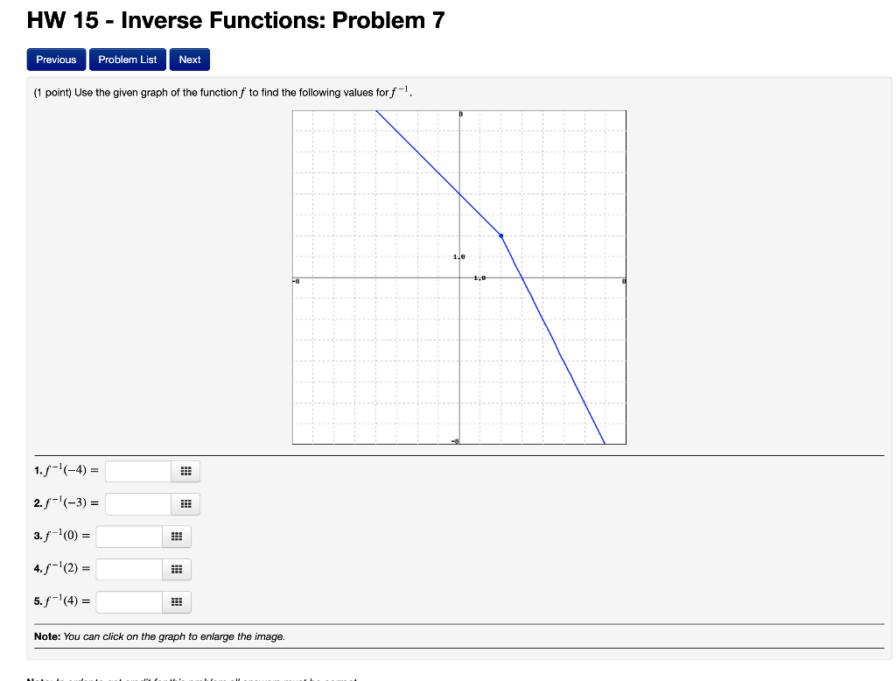This screenshot has width=896, height=681.
Task: Open the Problem List
Action: (x=127, y=59)
